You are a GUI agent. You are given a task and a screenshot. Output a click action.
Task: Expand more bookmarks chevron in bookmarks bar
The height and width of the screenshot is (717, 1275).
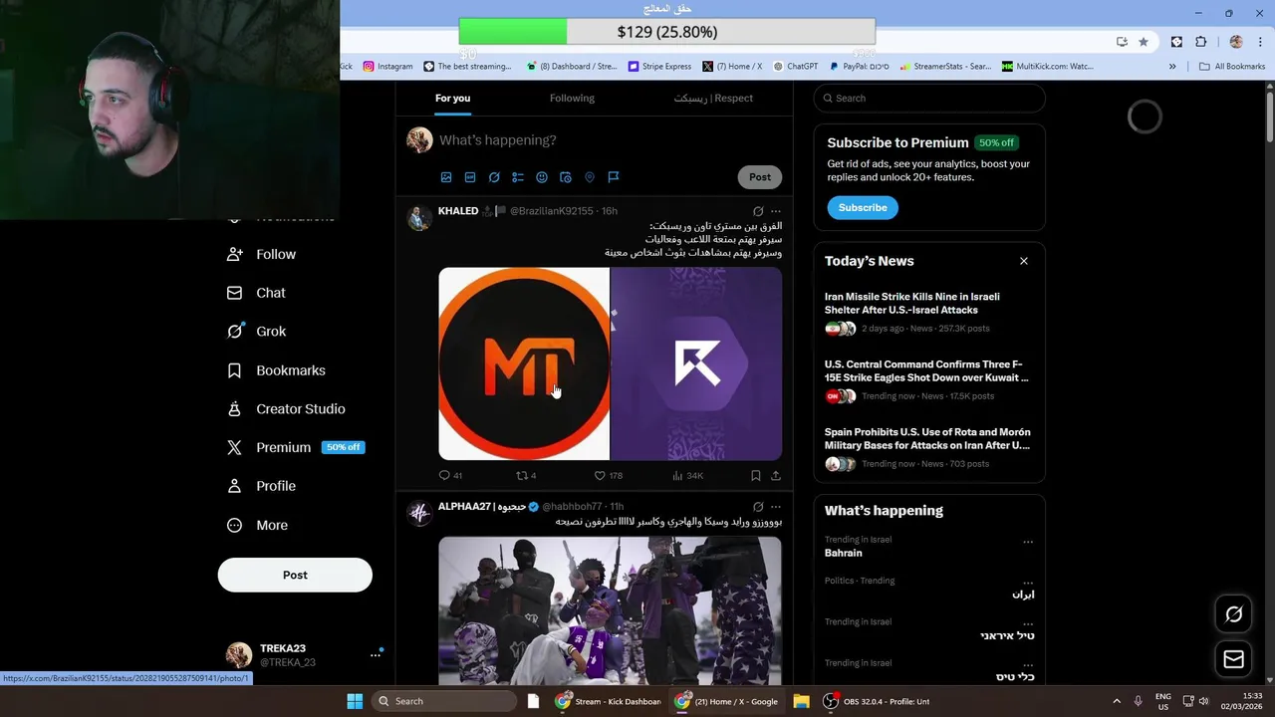pyautogui.click(x=1172, y=67)
